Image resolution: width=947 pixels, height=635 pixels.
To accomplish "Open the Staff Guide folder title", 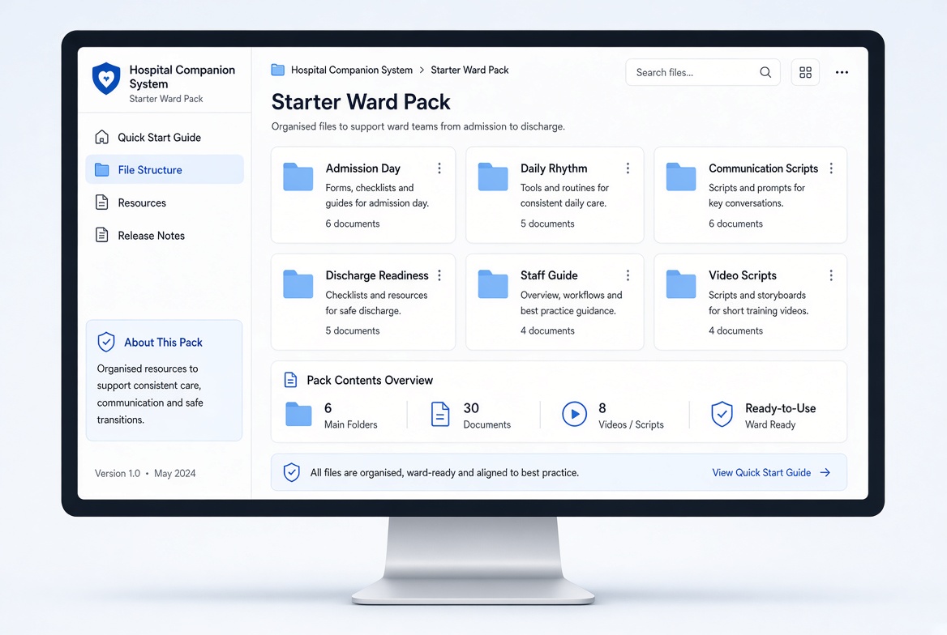I will click(x=549, y=275).
